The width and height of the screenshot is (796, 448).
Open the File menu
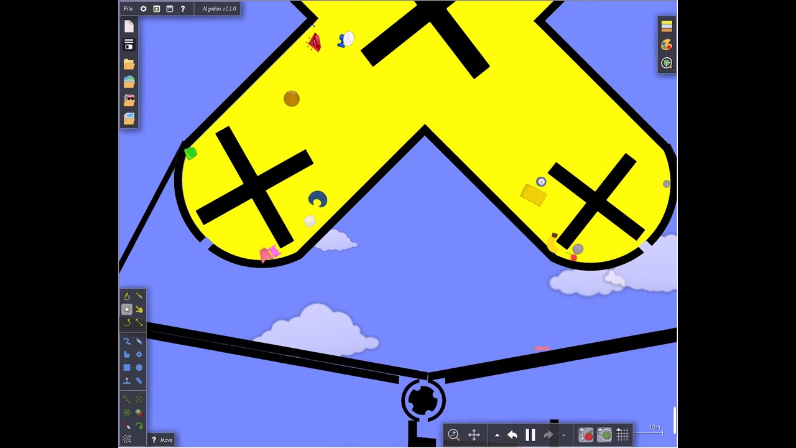click(x=128, y=9)
